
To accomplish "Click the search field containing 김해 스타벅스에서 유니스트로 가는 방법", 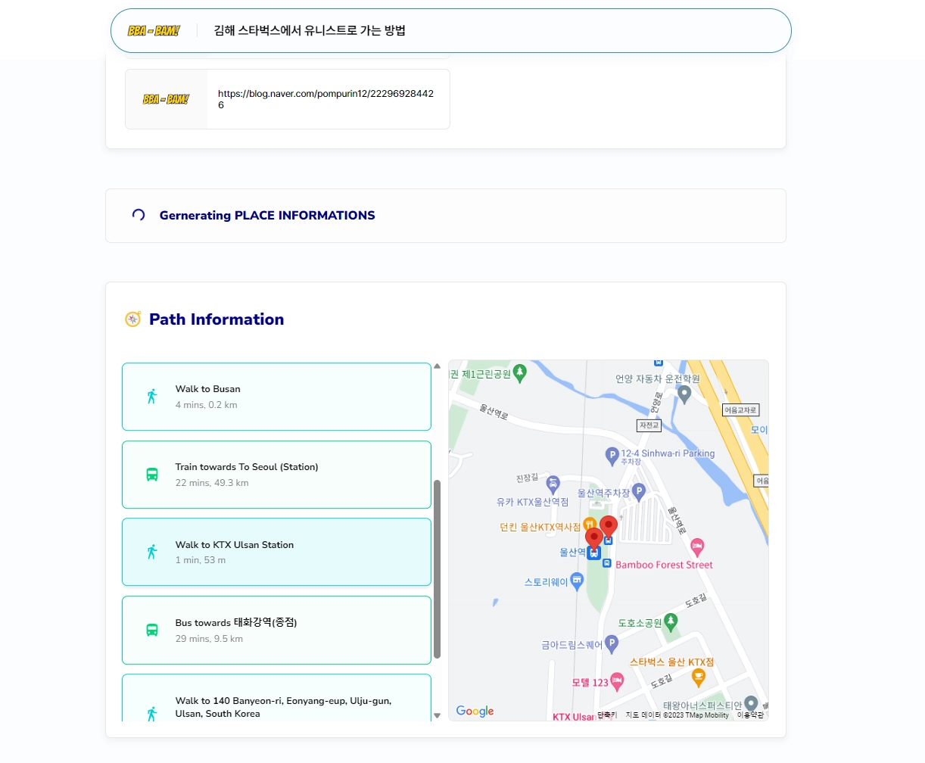I will 450,31.
